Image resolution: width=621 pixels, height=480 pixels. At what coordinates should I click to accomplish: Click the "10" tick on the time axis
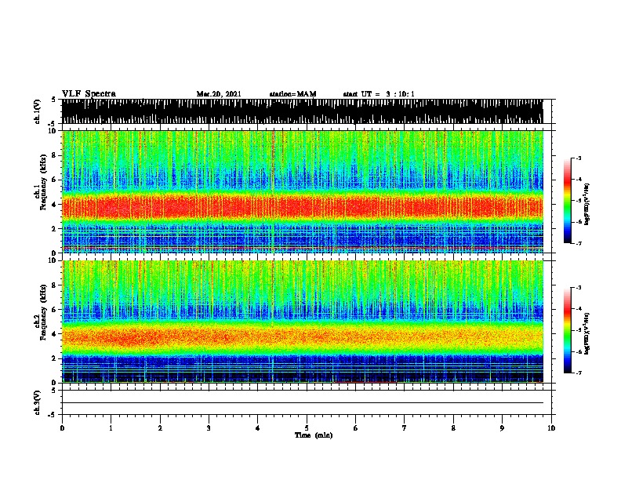pyautogui.click(x=551, y=428)
